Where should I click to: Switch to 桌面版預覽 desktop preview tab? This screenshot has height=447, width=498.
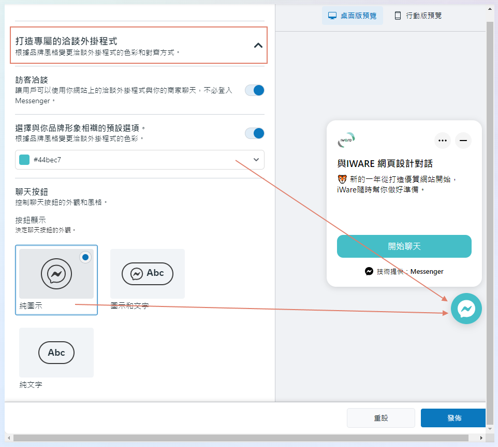352,16
